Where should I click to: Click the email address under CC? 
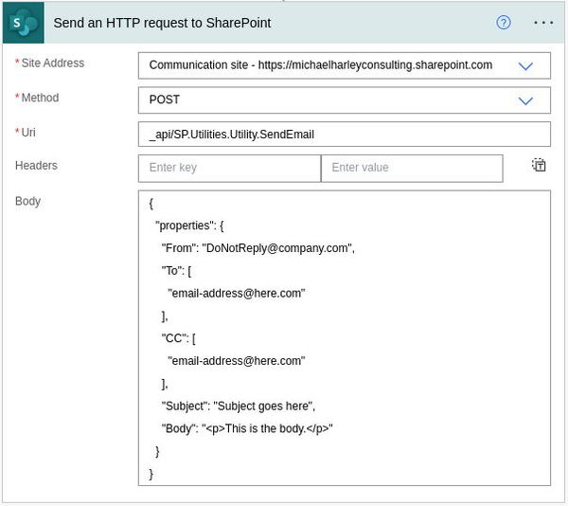point(236,361)
